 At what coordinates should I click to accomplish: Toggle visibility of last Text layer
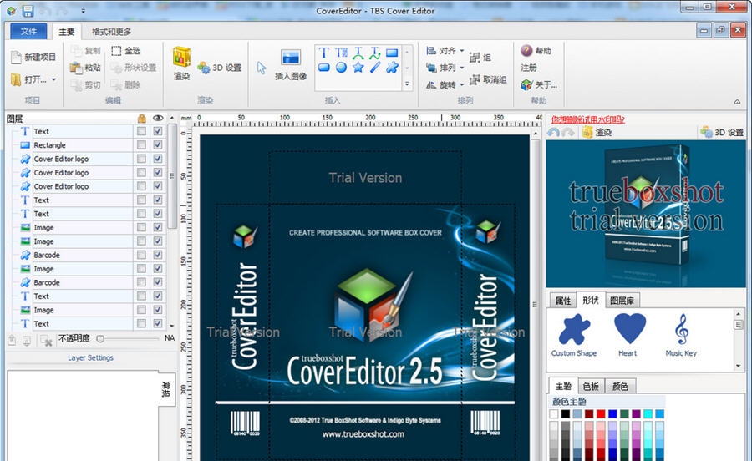[158, 323]
